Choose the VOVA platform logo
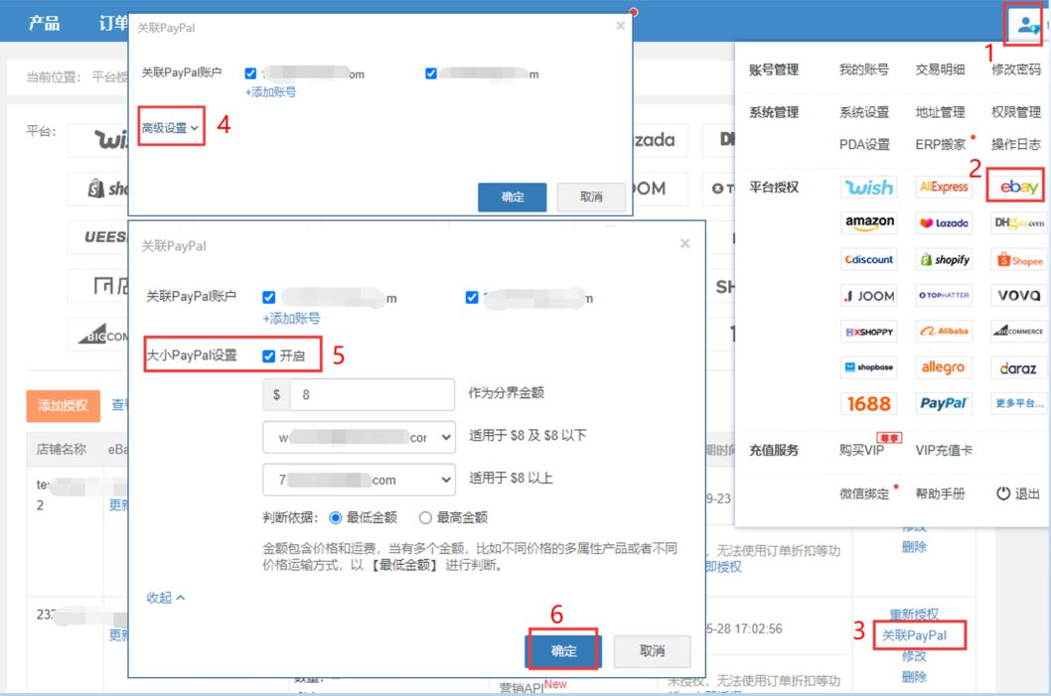Image resolution: width=1051 pixels, height=696 pixels. click(x=1019, y=296)
